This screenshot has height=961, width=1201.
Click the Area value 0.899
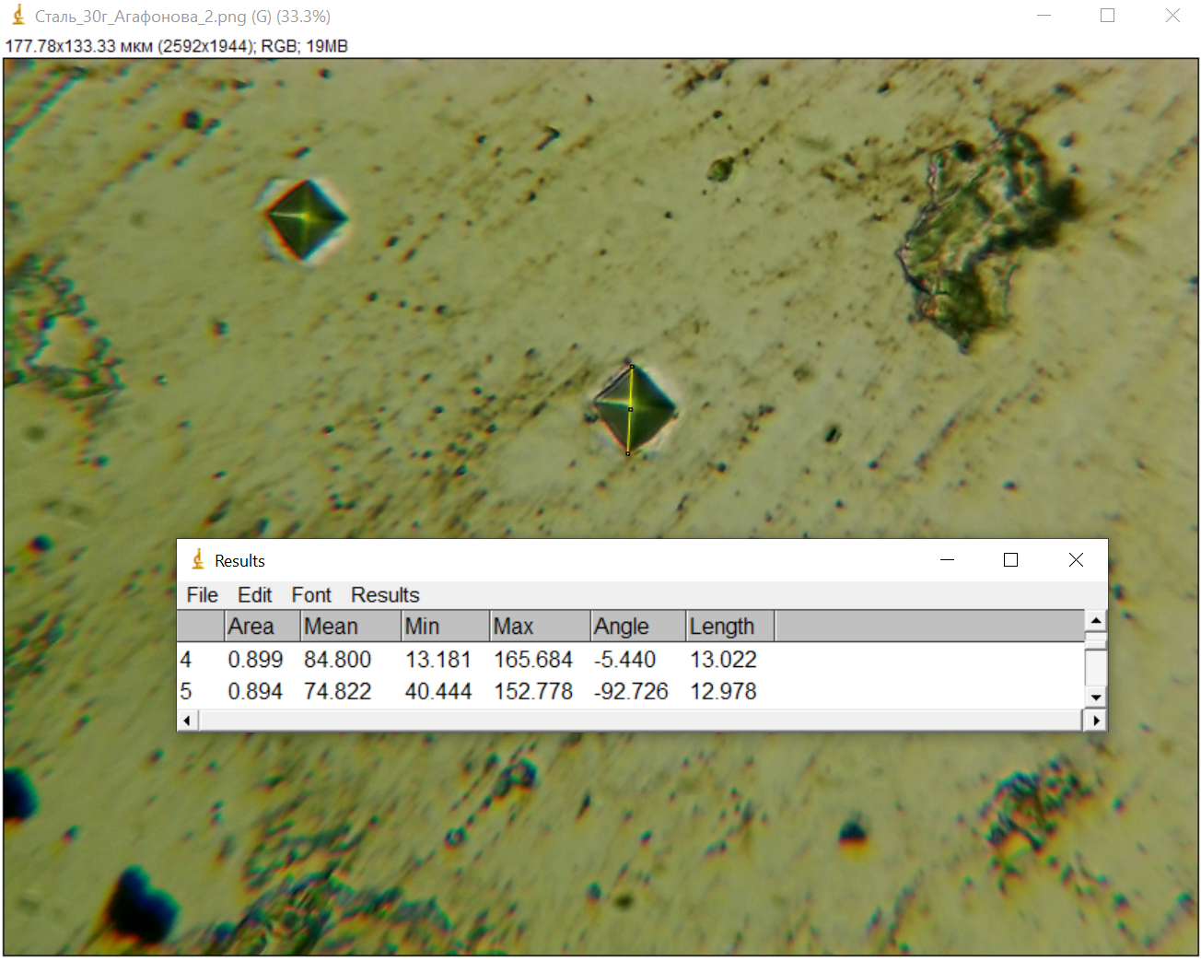[255, 660]
